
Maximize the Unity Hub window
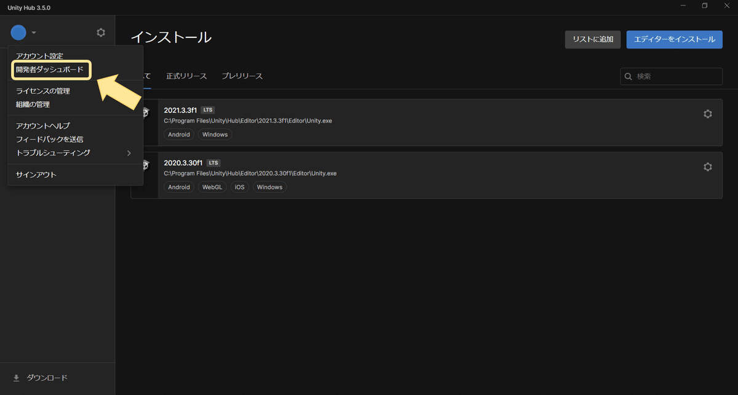[705, 6]
